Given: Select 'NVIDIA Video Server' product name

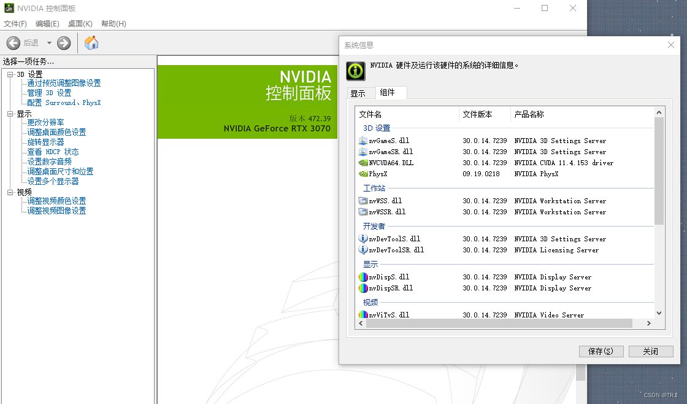Looking at the screenshot, I should coord(549,315).
